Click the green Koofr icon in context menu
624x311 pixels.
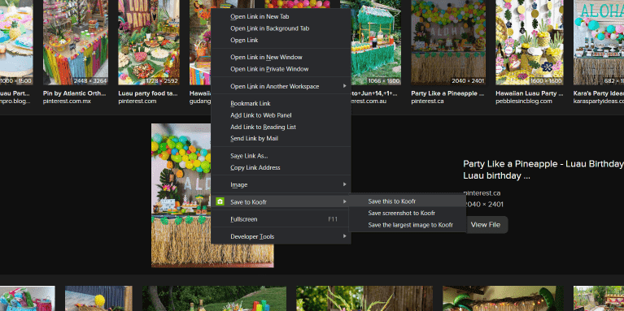point(220,201)
